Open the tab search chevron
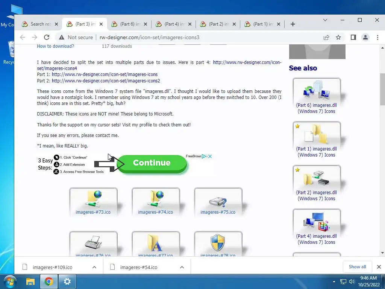 point(325,20)
